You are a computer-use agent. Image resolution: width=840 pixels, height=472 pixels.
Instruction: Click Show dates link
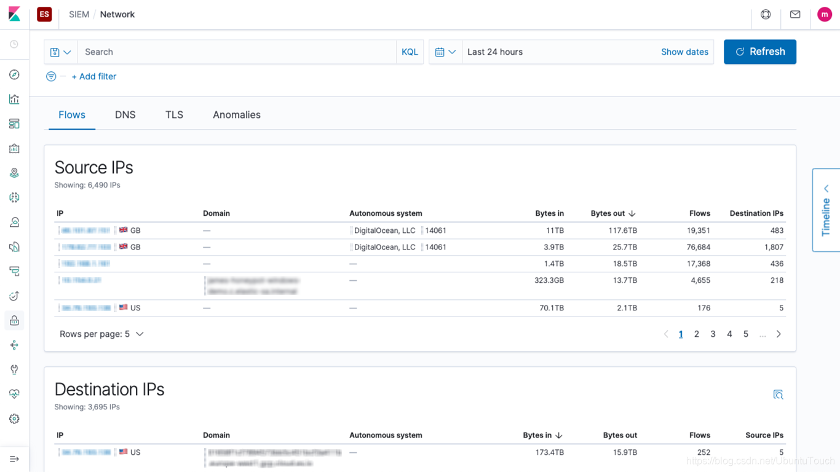coord(684,52)
